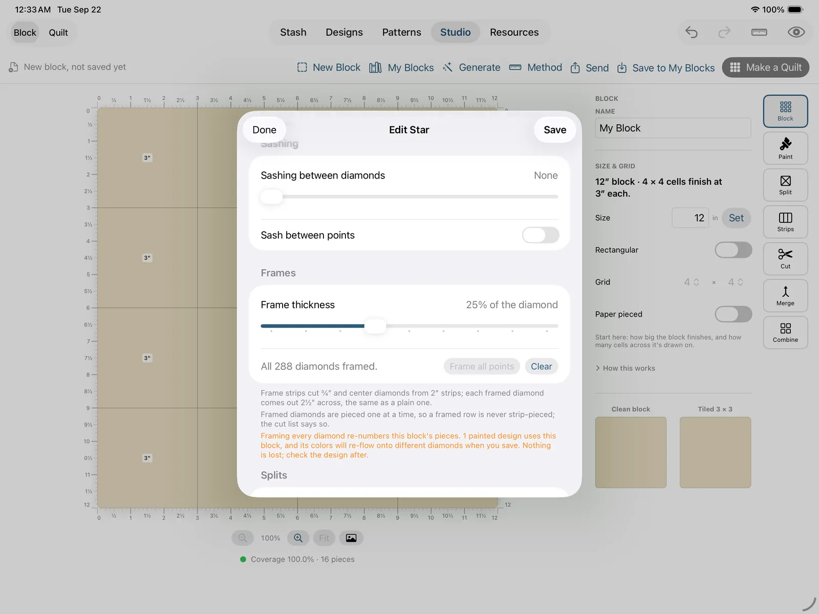Click the zoom out magnifier
The height and width of the screenshot is (614, 819).
243,538
